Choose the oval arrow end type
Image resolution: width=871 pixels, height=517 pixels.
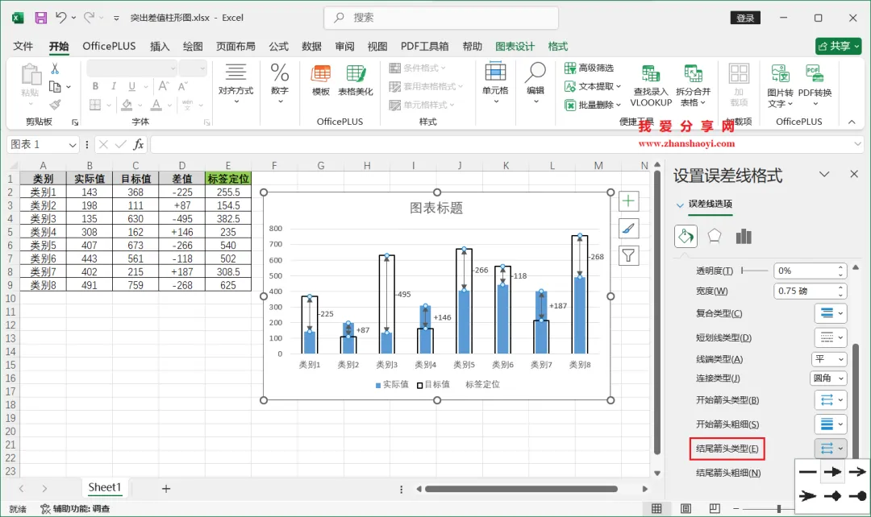click(857, 496)
